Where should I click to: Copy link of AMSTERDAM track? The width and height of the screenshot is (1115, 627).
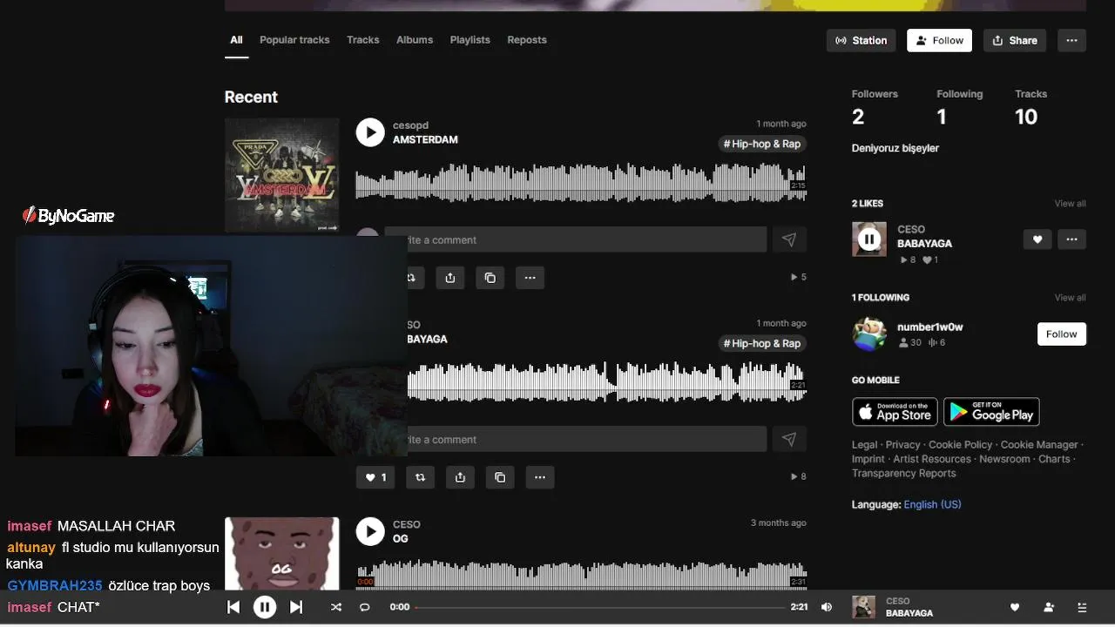(x=490, y=278)
